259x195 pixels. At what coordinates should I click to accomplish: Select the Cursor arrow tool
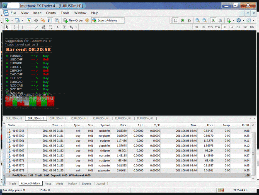[x=7, y=27]
